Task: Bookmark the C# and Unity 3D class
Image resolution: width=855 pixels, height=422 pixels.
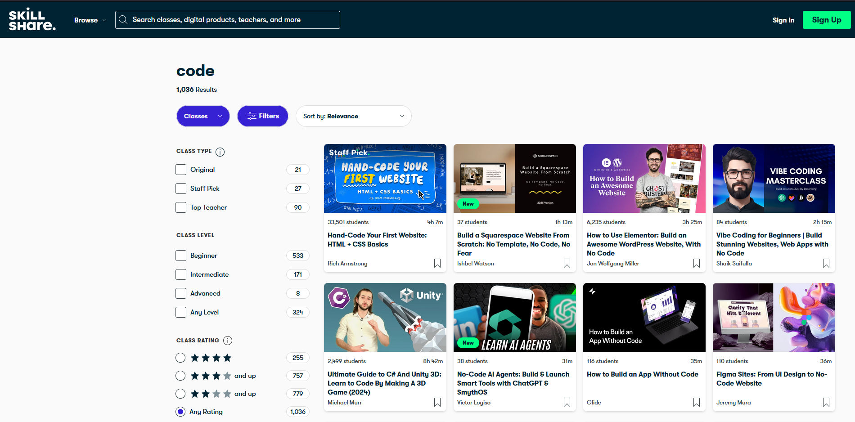Action: tap(437, 402)
